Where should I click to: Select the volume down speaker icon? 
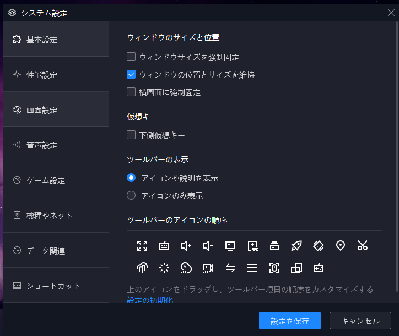pos(208,246)
